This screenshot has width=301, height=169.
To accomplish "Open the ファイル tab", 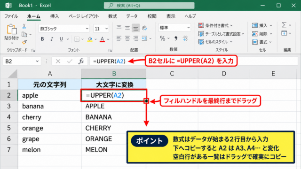I will (x=11, y=16).
